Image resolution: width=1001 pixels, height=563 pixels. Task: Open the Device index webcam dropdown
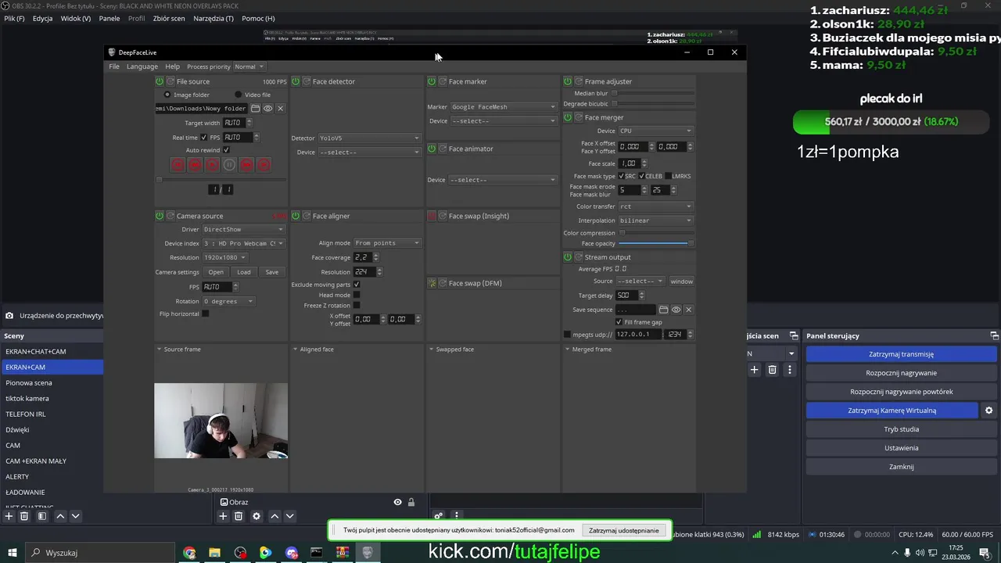pyautogui.click(x=243, y=243)
